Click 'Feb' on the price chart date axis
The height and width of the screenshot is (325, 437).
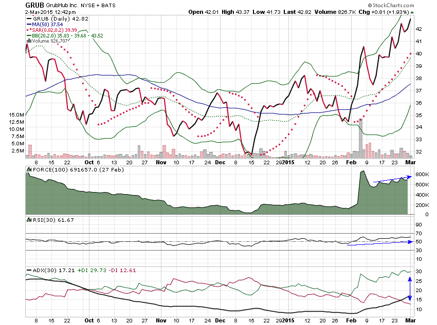tap(351, 162)
